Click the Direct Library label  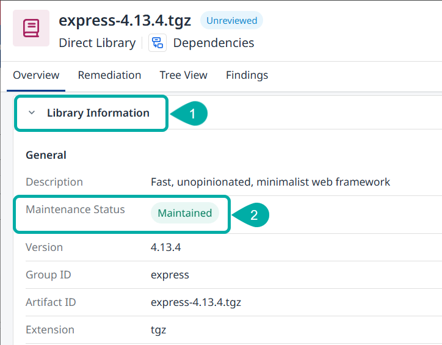pyautogui.click(x=97, y=43)
